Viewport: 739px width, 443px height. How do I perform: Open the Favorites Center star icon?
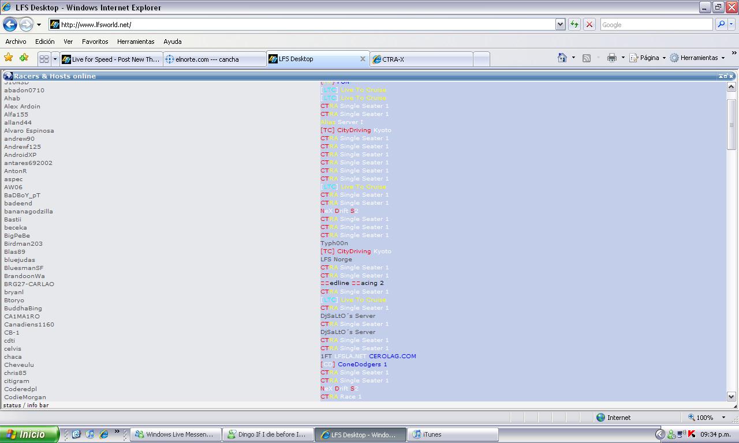coord(8,58)
